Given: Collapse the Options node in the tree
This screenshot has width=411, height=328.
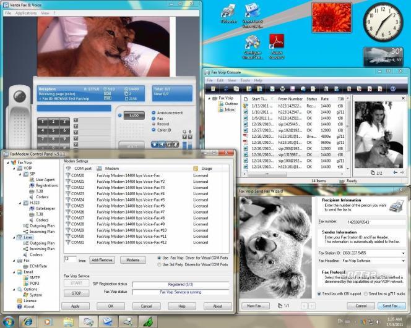Looking at the screenshot, I should click(14, 289).
